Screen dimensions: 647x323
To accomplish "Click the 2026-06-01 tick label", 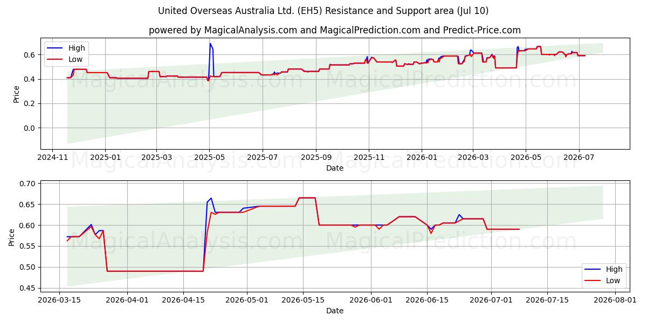I will pyautogui.click(x=371, y=300).
